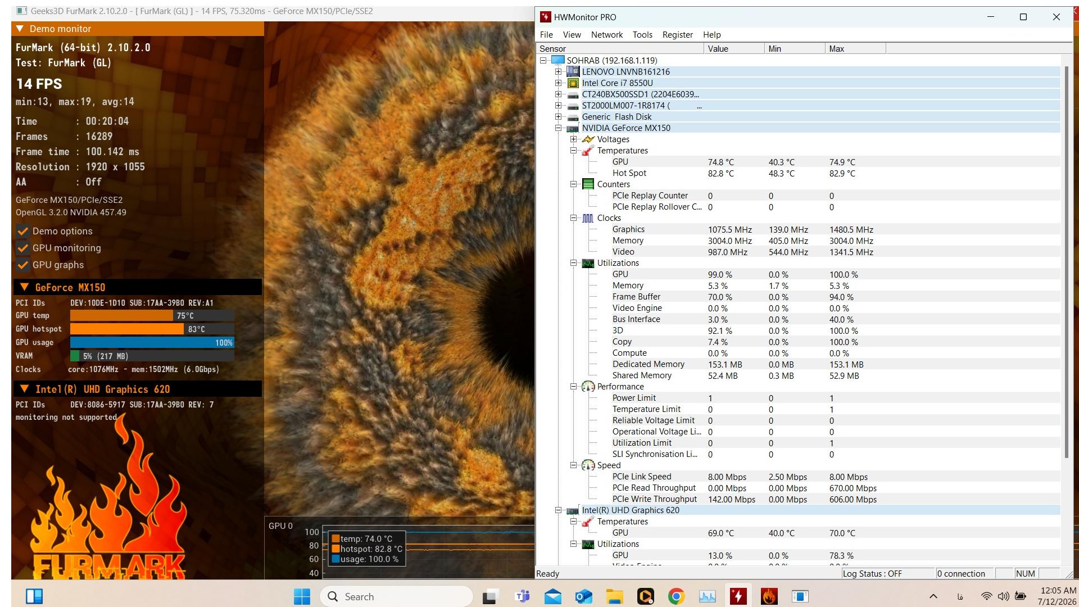The height and width of the screenshot is (607, 1079).
Task: Open the Task View taskbar icon
Action: tap(491, 596)
